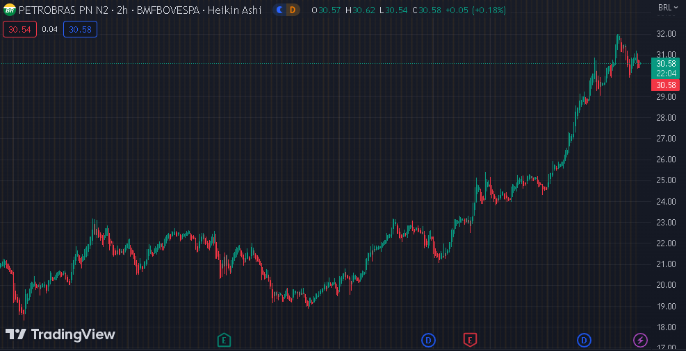Screen dimensions: 686x351
Task: Click the red earnings E marker
Action: click(x=470, y=339)
